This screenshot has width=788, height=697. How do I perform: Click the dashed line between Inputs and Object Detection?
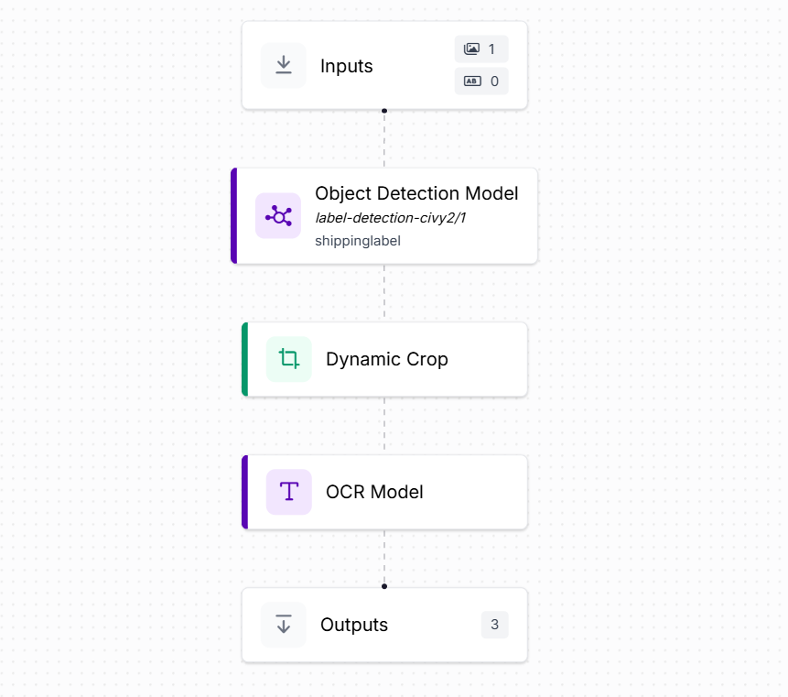pos(384,140)
